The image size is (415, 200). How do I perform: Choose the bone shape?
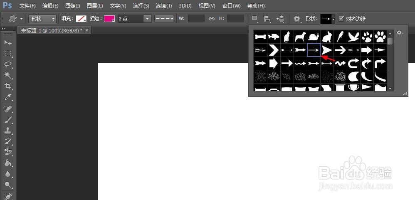pyautogui.click(x=261, y=37)
